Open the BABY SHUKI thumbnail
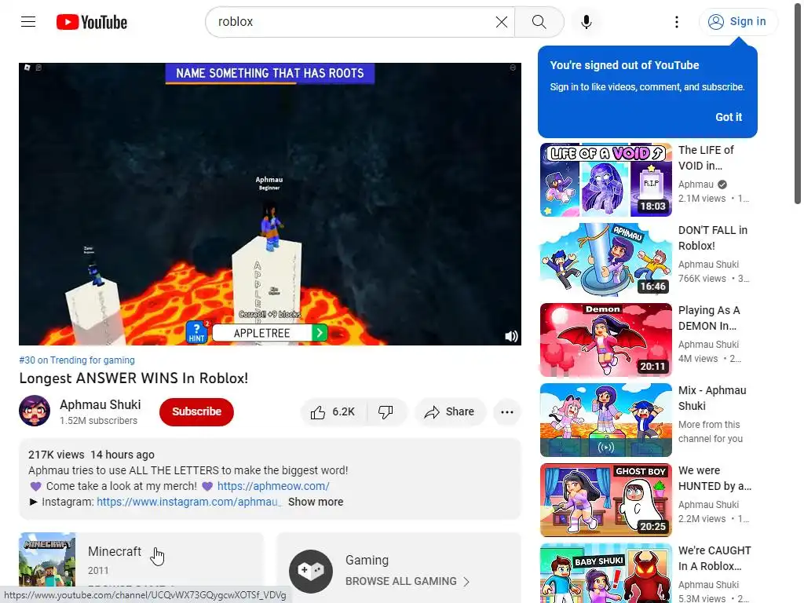 605,573
